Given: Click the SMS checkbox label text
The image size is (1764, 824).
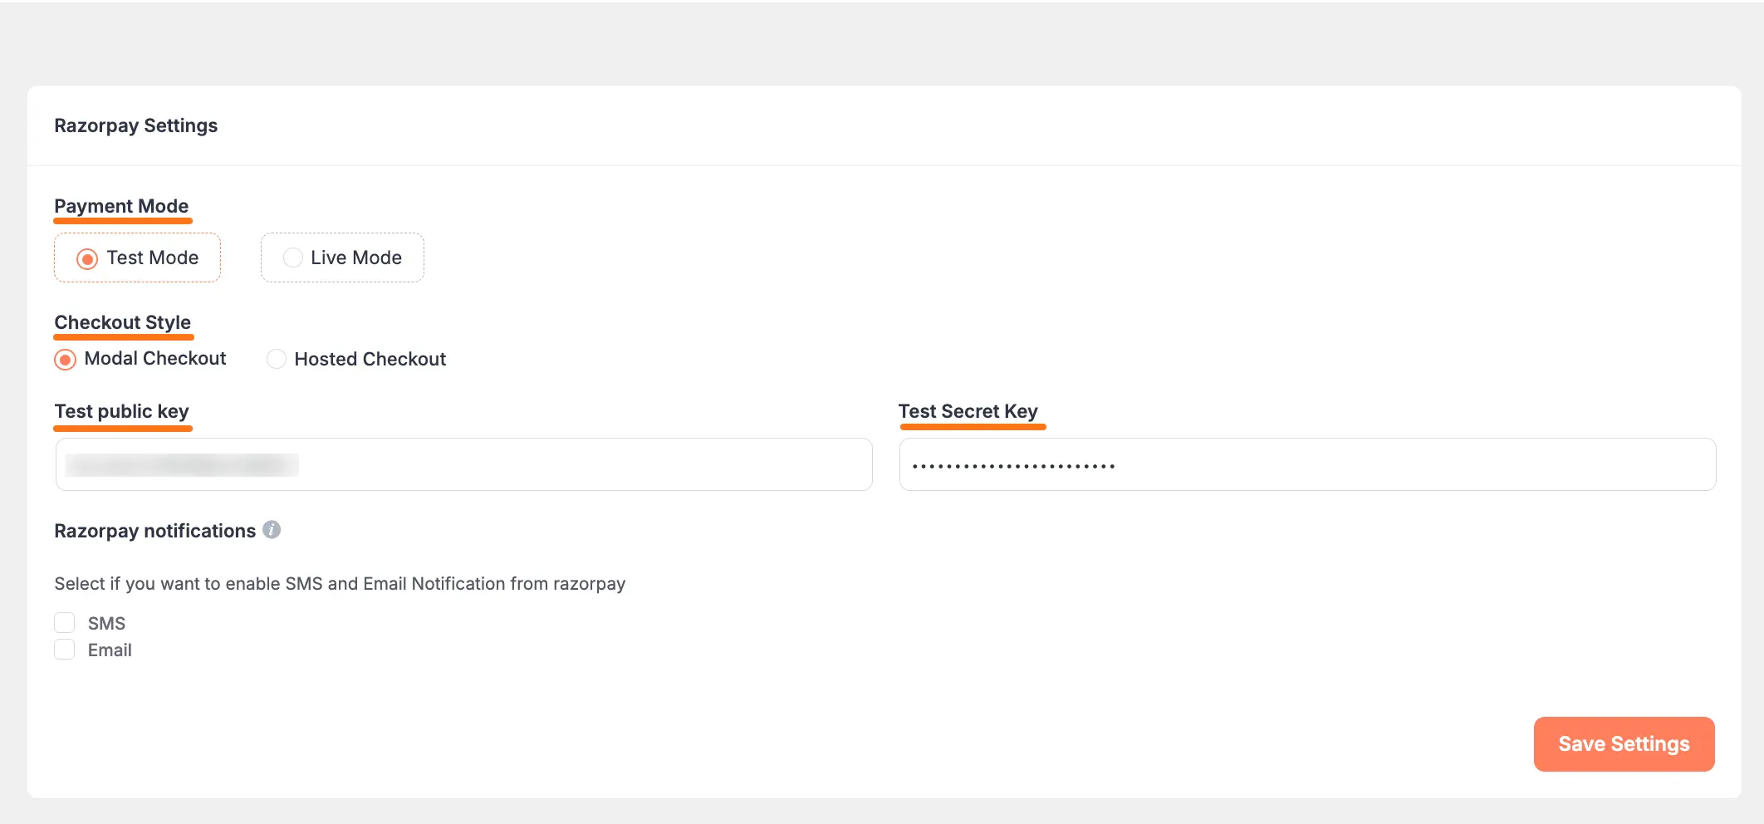Looking at the screenshot, I should click(x=105, y=622).
